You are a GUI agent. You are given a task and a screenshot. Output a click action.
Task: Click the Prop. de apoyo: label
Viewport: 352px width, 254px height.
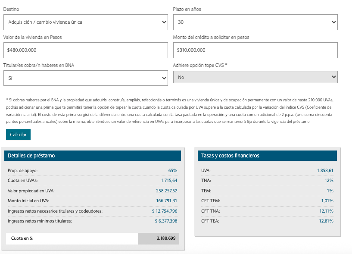point(22,171)
